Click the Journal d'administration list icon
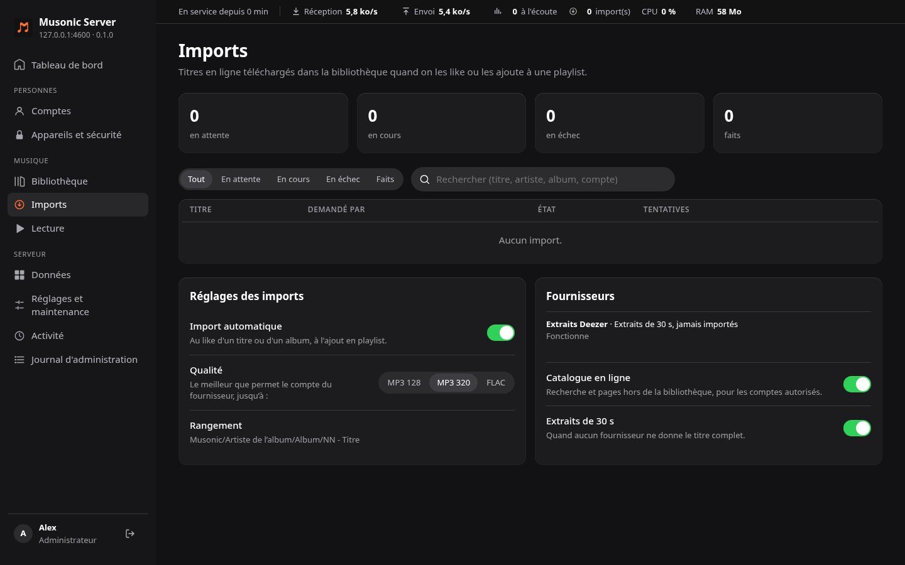 click(x=19, y=360)
